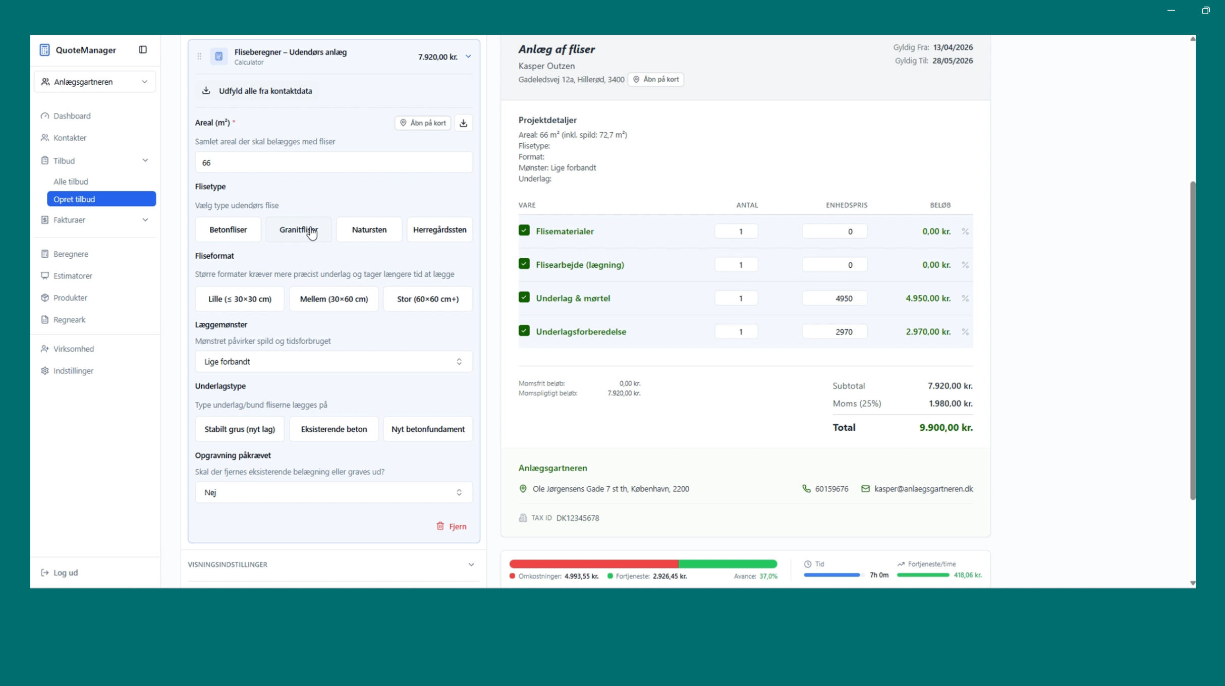
Task: Select the Granitfliser tile type
Action: pos(298,230)
